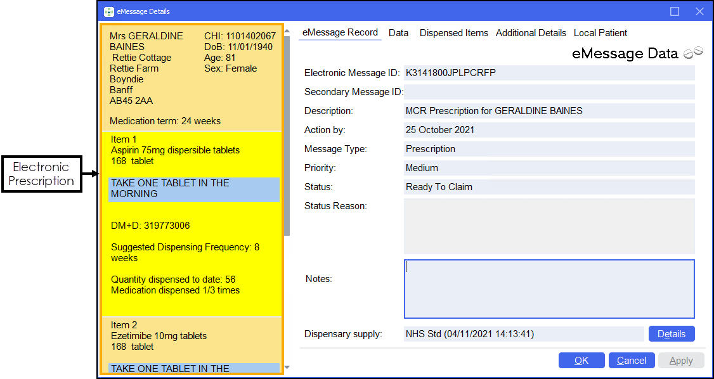Click the eMessage Details app icon in title bar
The image size is (714, 379).
pos(109,11)
